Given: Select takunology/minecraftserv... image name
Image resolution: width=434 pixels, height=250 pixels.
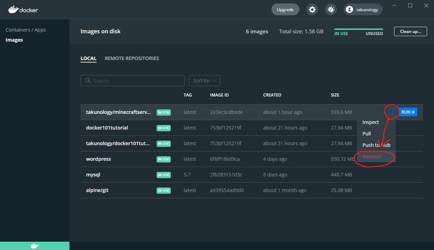Looking at the screenshot, I should (x=119, y=112).
